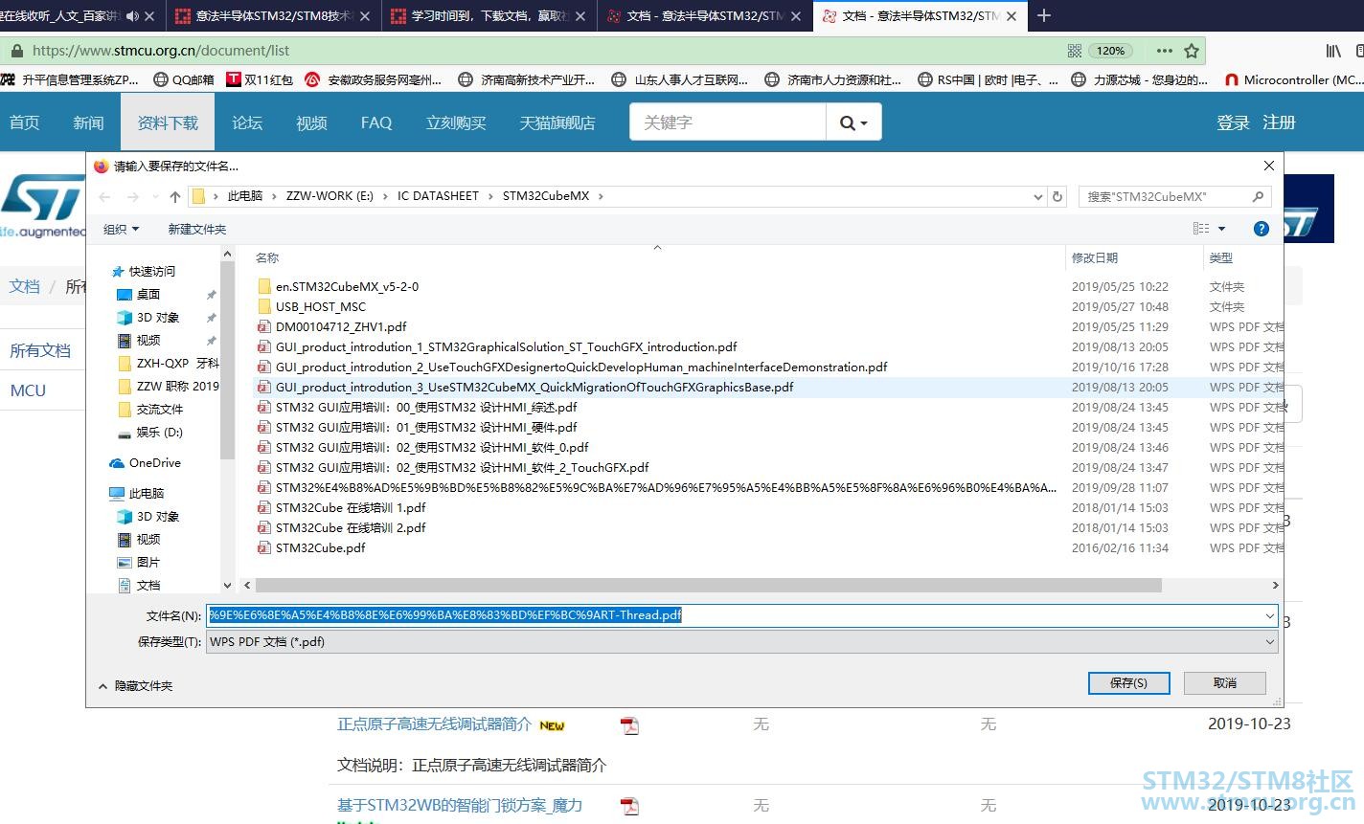Click the IC DATASHEET breadcrumb segment
Viewport: 1364px width, 824px height.
coord(438,196)
